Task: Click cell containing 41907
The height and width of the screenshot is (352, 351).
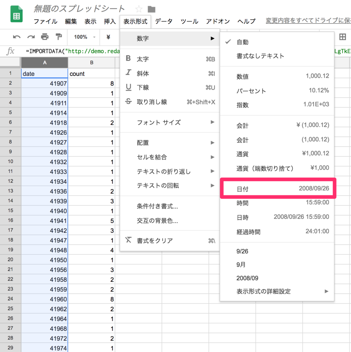Action: [x=45, y=83]
